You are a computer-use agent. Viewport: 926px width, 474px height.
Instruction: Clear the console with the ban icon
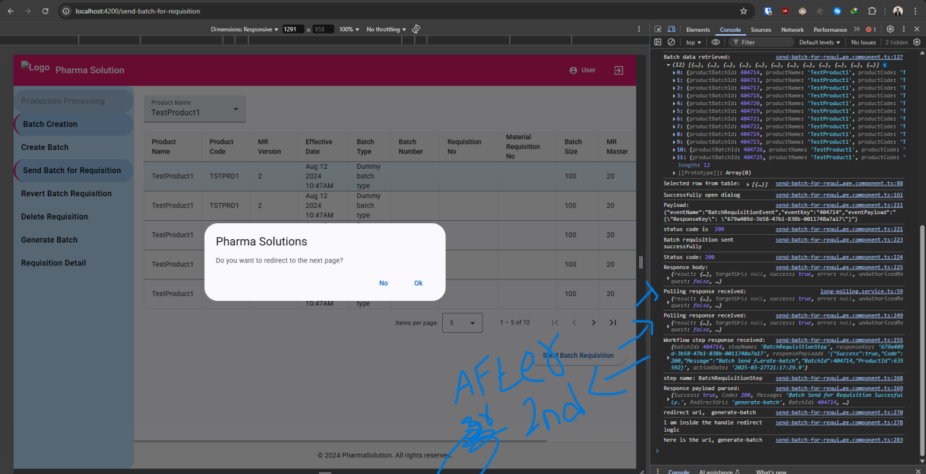[x=671, y=42]
